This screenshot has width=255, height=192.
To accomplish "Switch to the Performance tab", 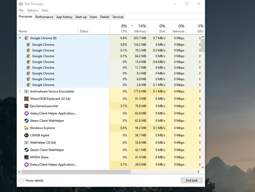I will pos(44,17).
